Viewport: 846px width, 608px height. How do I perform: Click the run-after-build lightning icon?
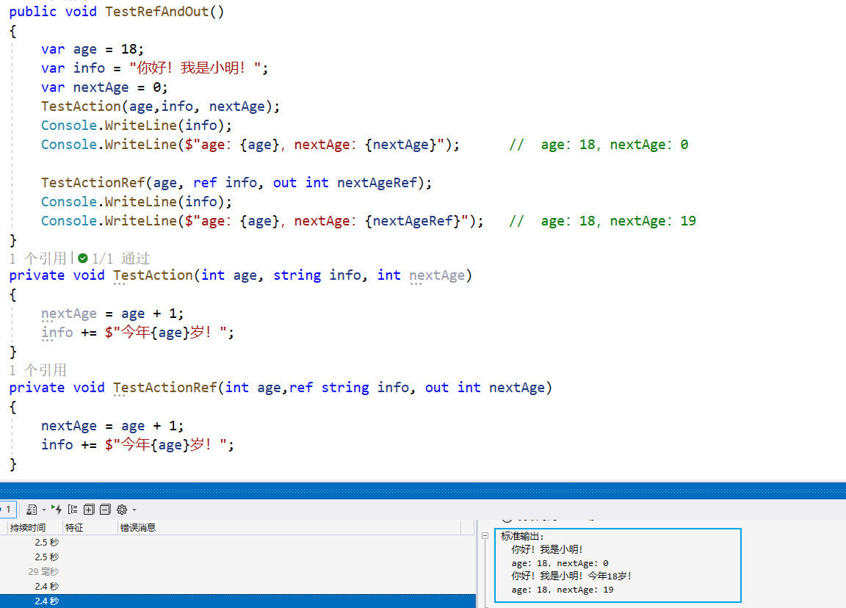click(x=57, y=509)
